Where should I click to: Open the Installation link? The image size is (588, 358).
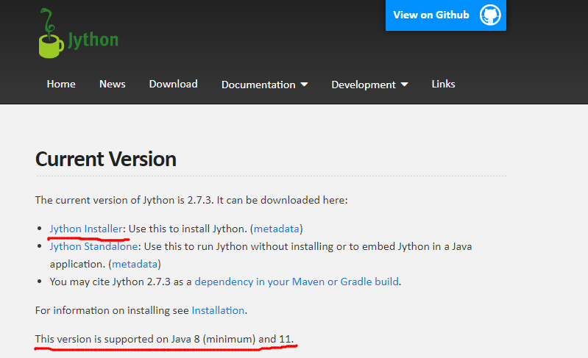(218, 310)
